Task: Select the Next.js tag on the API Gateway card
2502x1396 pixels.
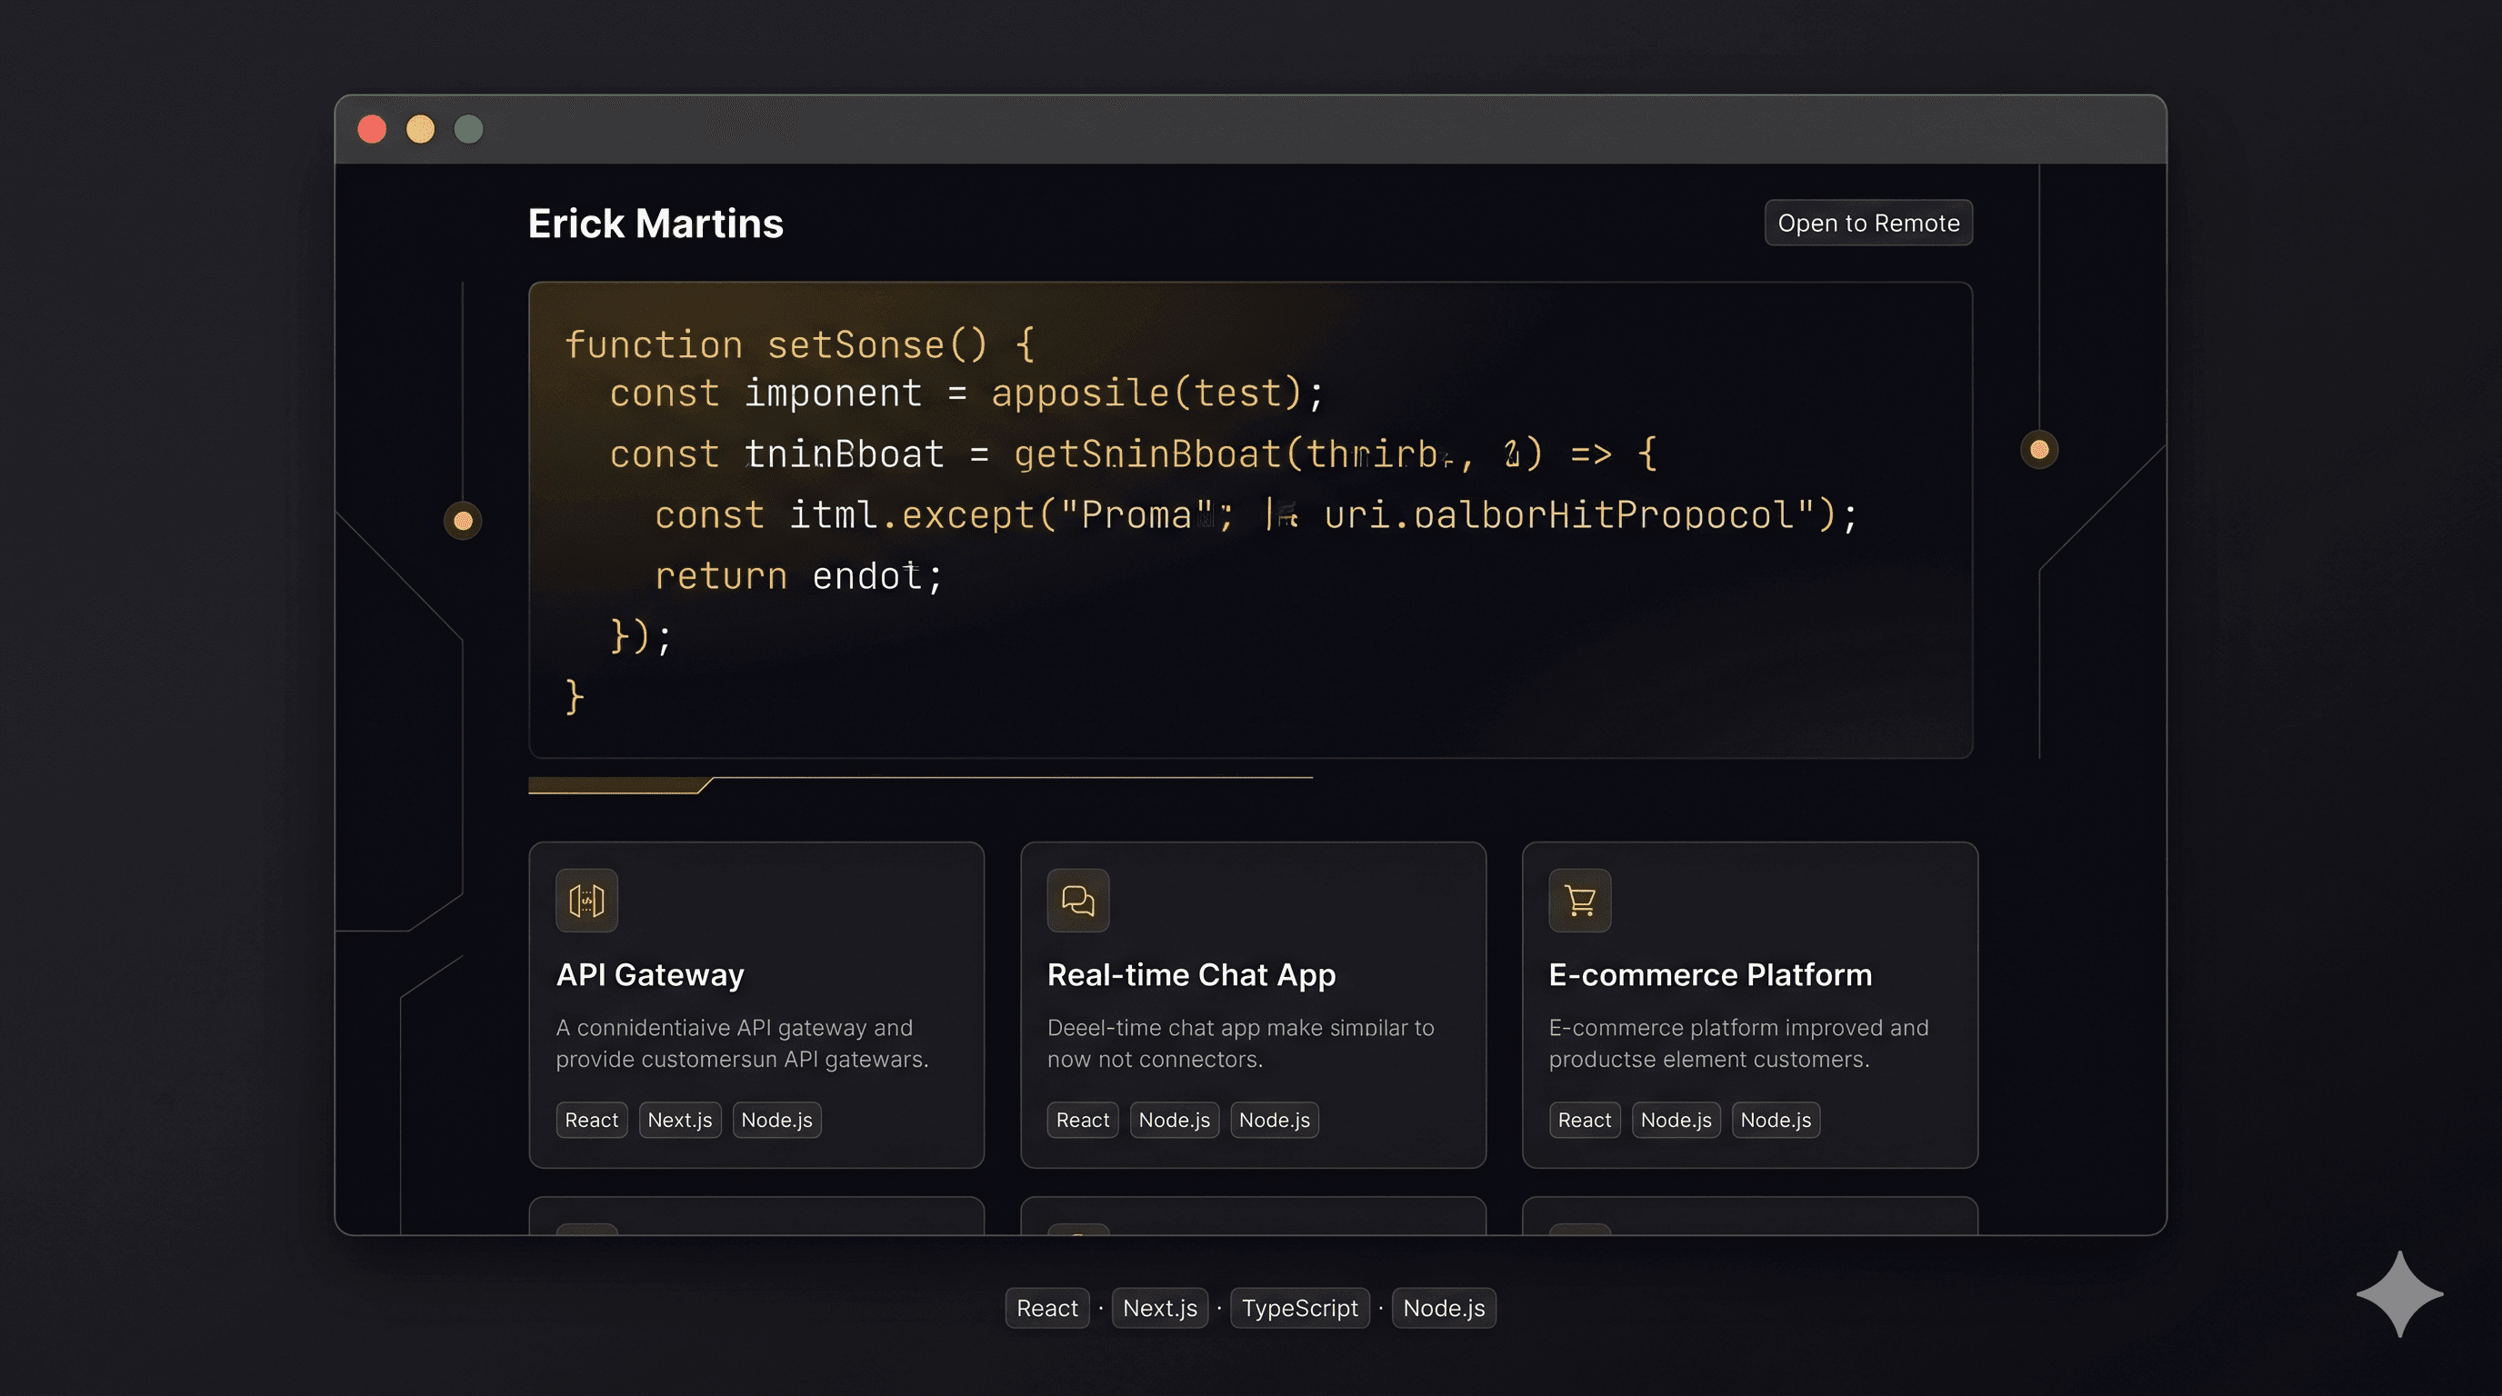Action: [680, 1120]
